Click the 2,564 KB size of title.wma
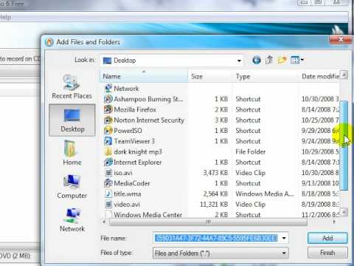This screenshot has height=266, width=354. pyautogui.click(x=215, y=194)
